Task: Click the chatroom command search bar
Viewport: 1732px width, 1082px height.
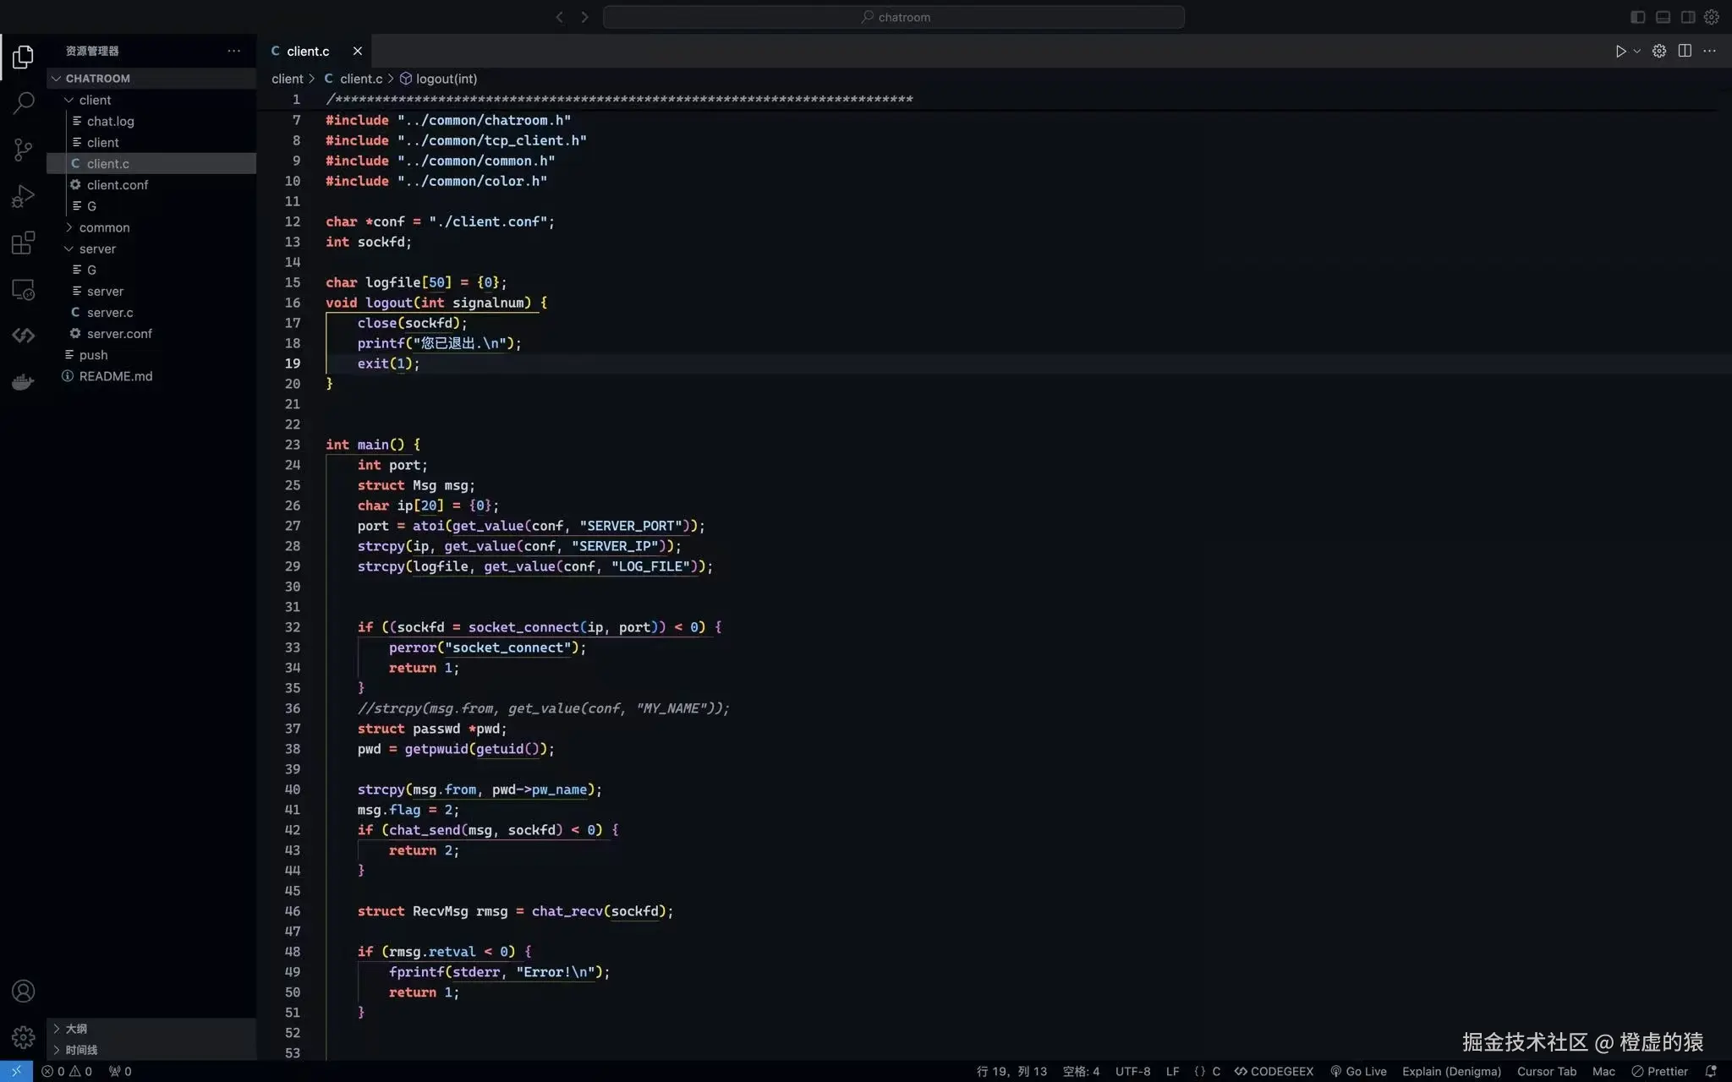Action: point(894,16)
